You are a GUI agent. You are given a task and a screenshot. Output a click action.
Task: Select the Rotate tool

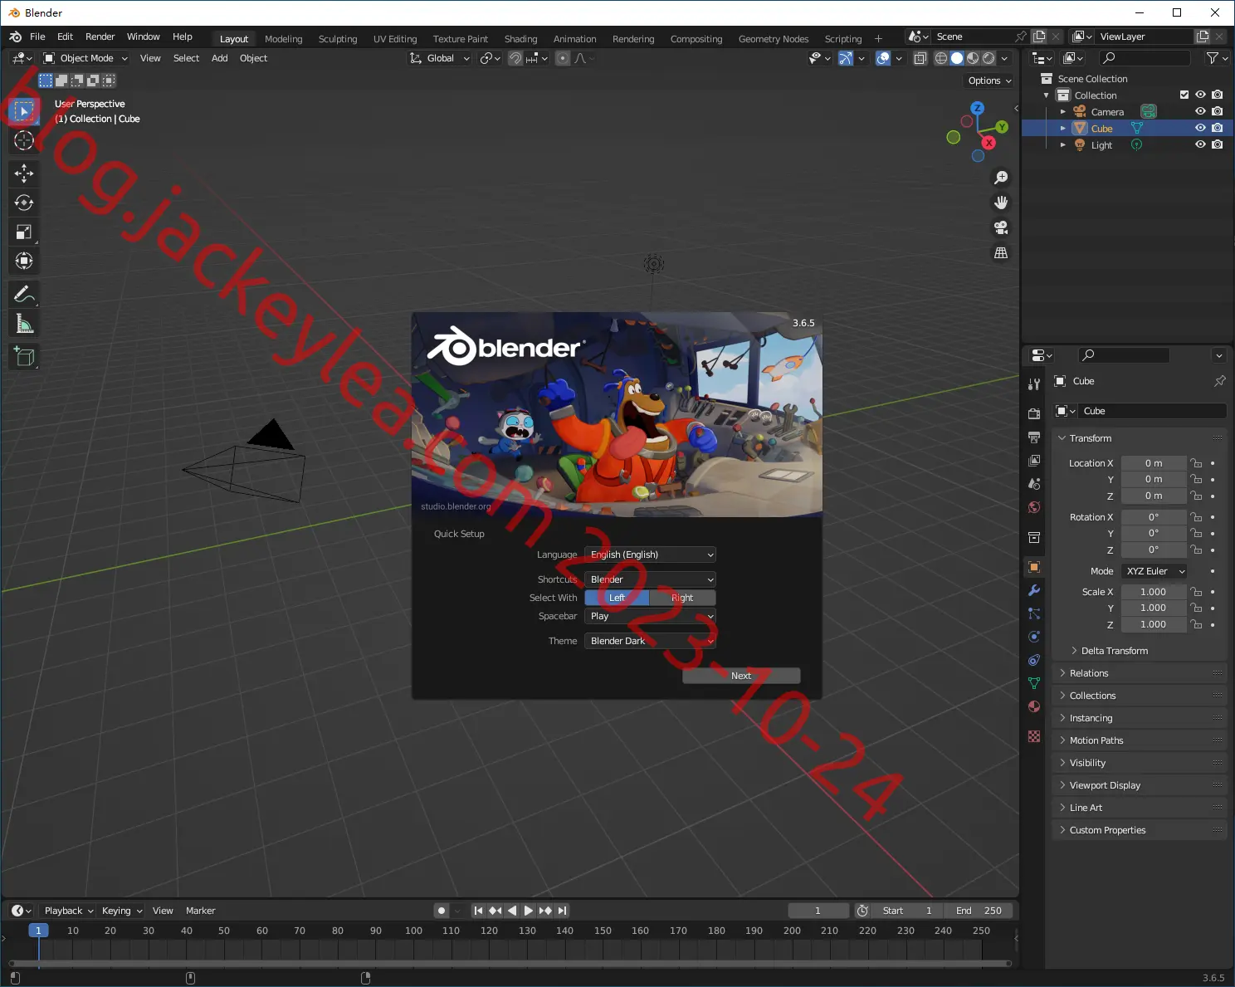[24, 203]
